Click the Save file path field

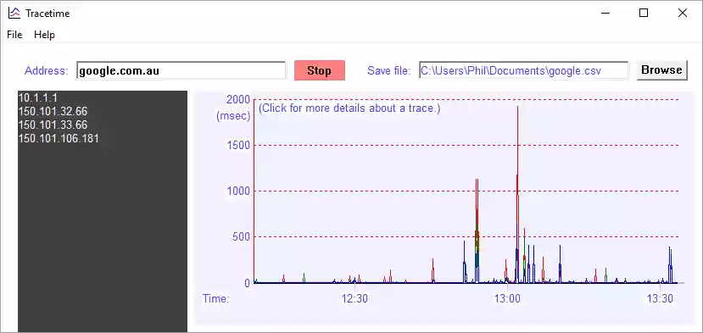click(x=524, y=70)
